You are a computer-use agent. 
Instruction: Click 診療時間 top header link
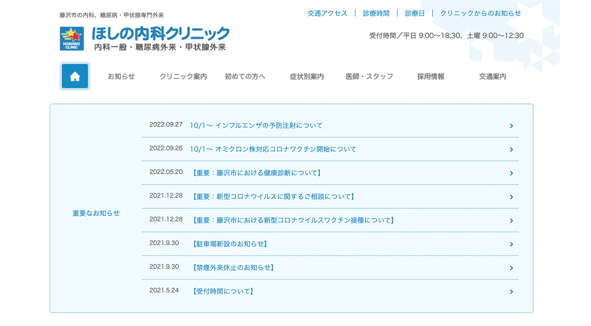click(x=376, y=13)
